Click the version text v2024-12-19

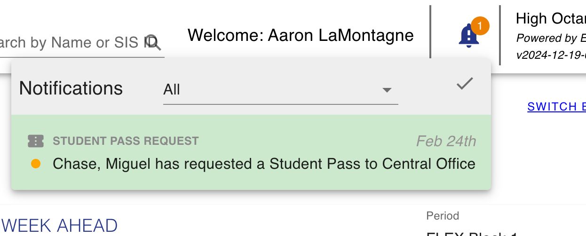click(551, 55)
